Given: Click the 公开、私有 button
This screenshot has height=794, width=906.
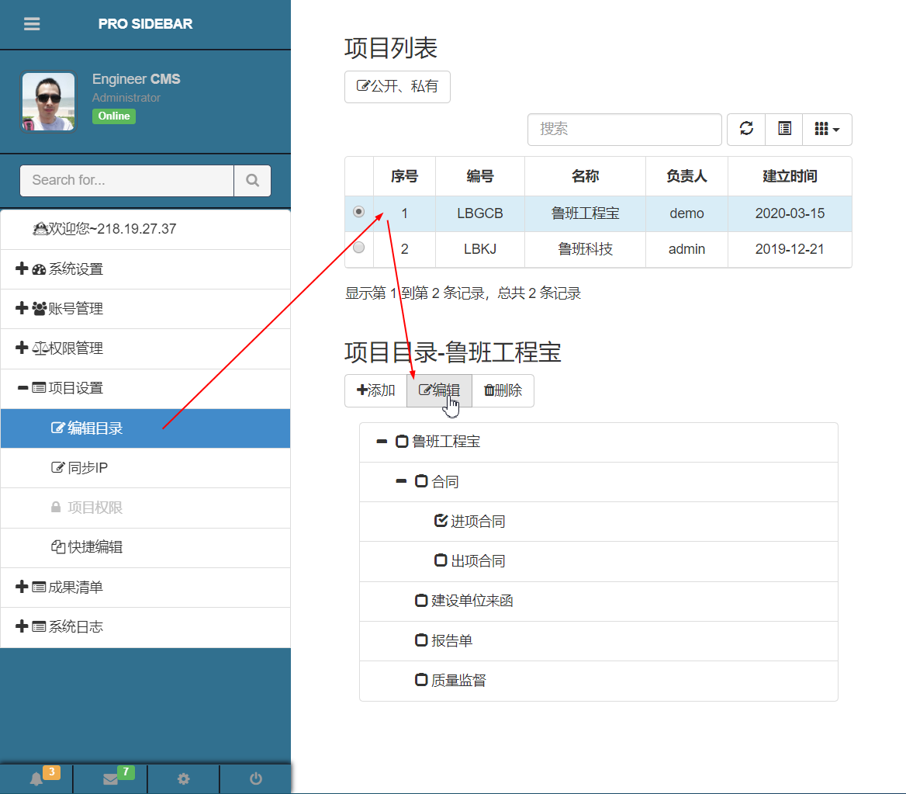Looking at the screenshot, I should [397, 87].
